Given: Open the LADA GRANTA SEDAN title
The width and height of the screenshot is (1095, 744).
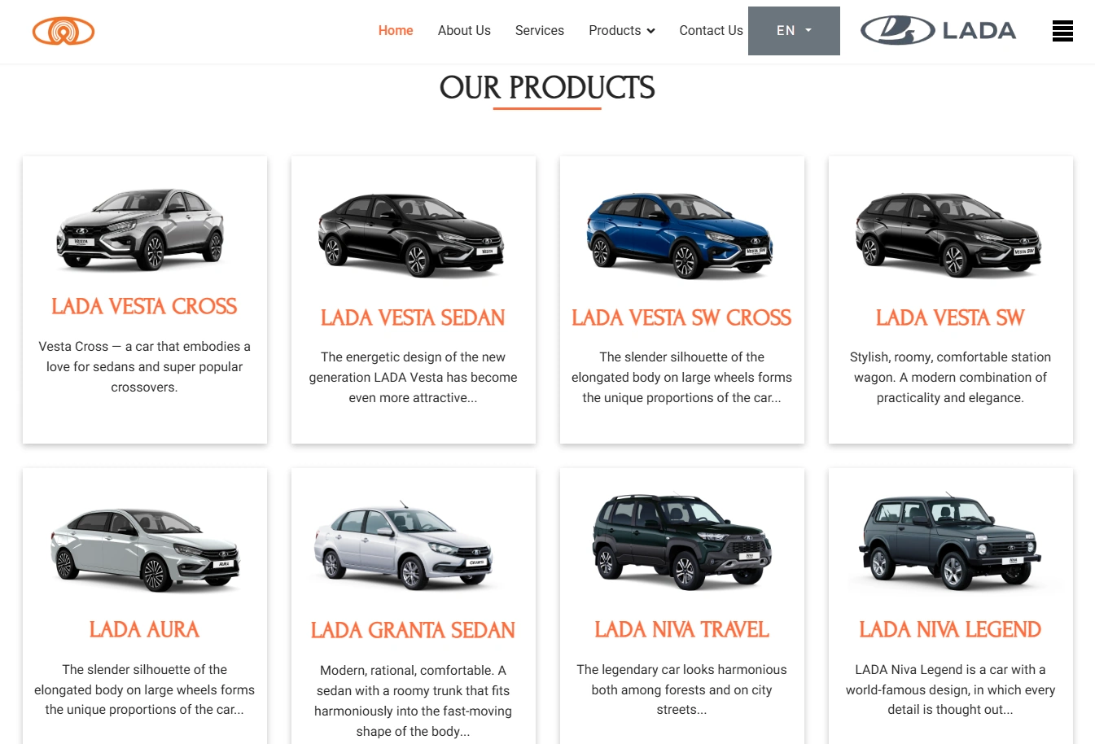Looking at the screenshot, I should [413, 630].
